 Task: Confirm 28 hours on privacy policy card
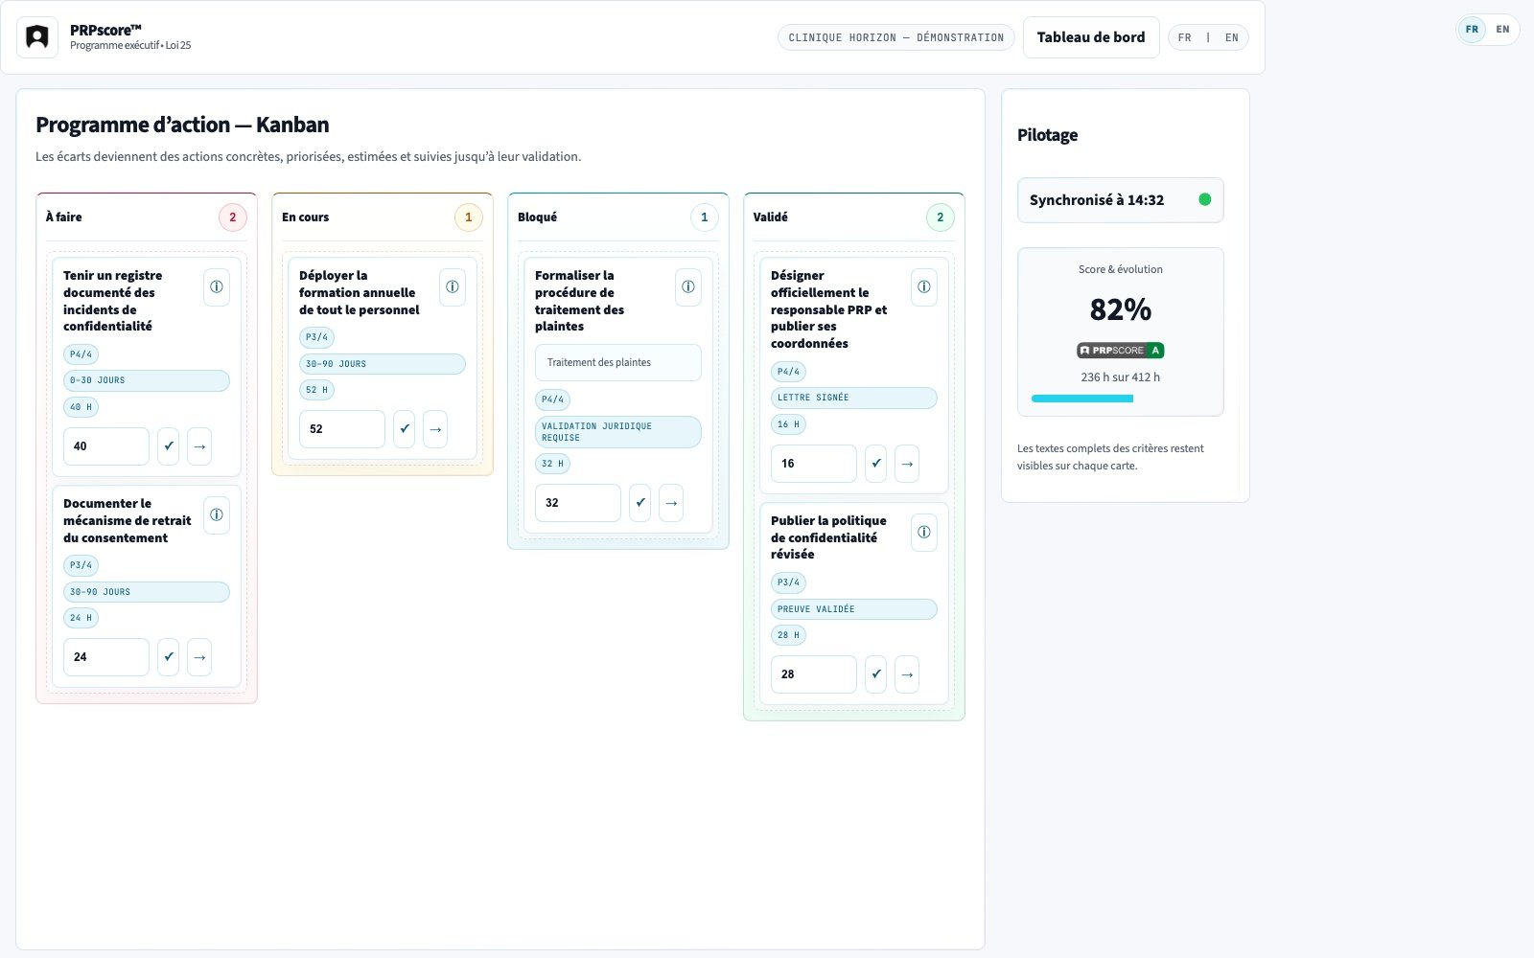click(x=876, y=674)
